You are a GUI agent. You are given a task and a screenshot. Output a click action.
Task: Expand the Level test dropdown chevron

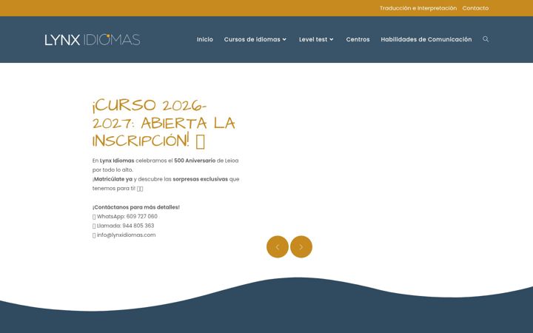pos(332,39)
